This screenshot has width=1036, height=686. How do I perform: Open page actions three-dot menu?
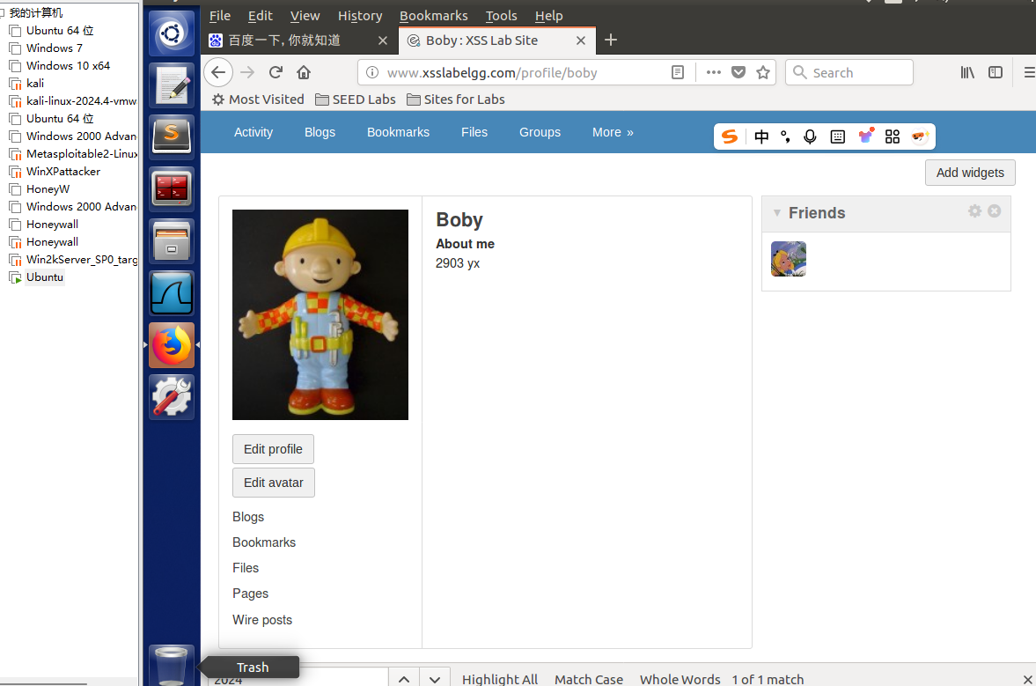point(714,73)
